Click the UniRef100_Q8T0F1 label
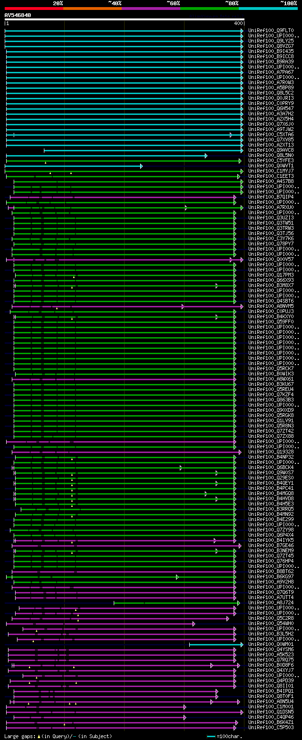 271,696
